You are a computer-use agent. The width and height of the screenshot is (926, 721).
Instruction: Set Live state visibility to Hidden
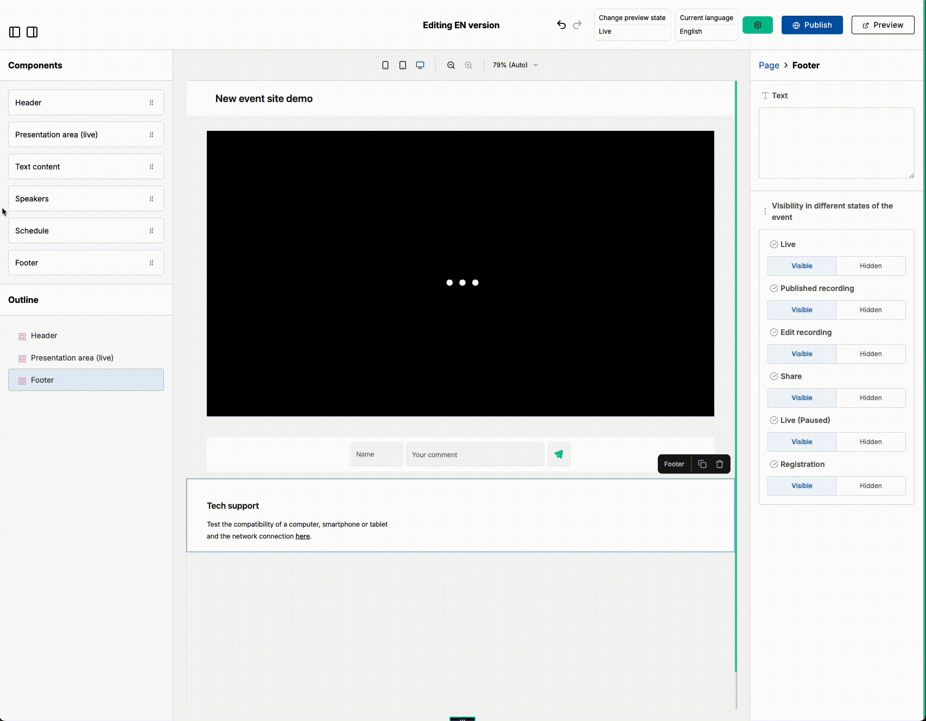[x=871, y=266]
